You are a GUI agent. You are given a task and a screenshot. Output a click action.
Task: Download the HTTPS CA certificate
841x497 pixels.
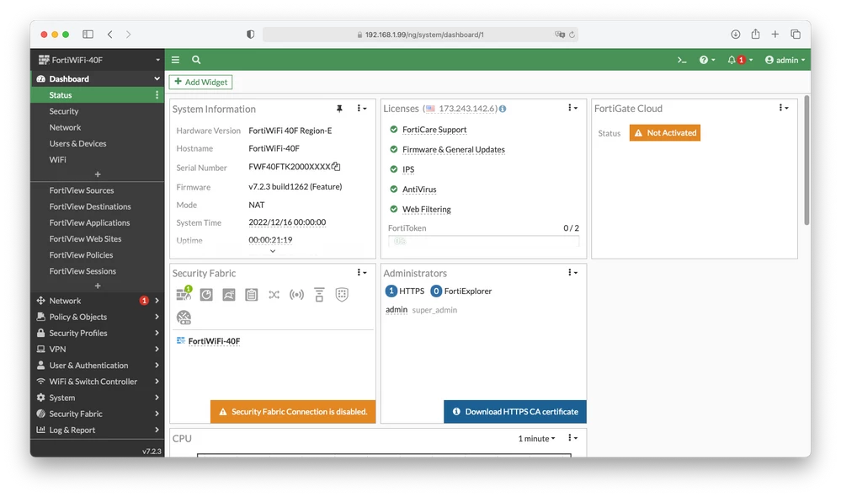tap(515, 412)
